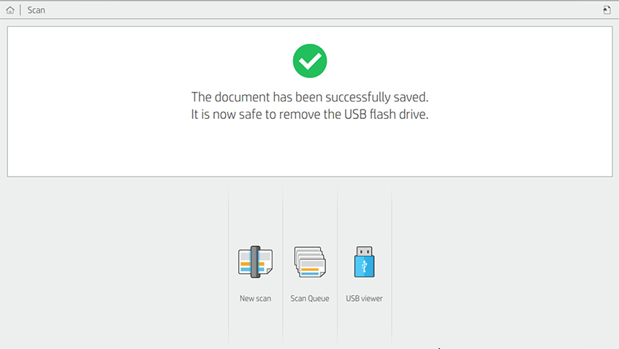Click the "safe to remove the USB" line
This screenshot has height=349, width=619.
point(309,115)
